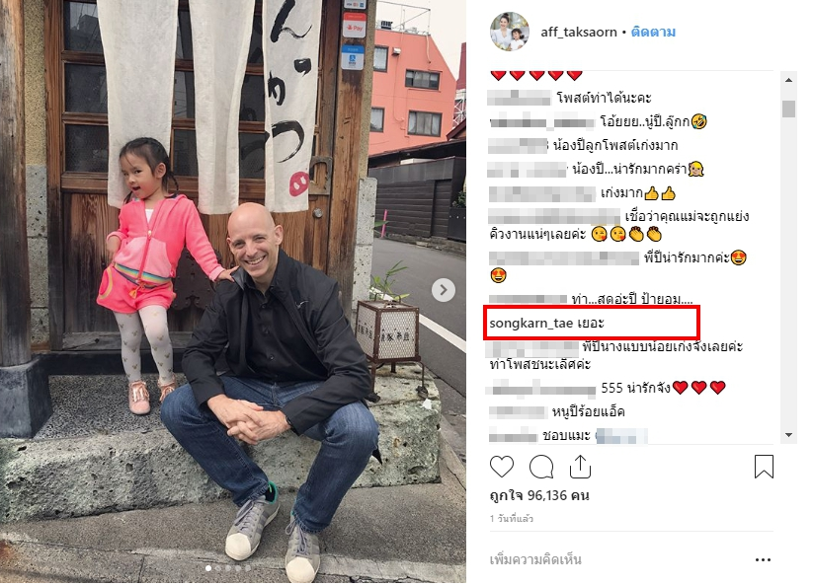Open aff_taksaorn profile picture

510,32
